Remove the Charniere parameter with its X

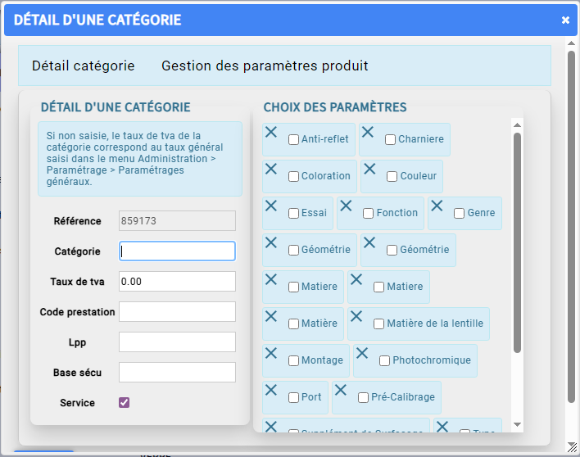coord(368,132)
